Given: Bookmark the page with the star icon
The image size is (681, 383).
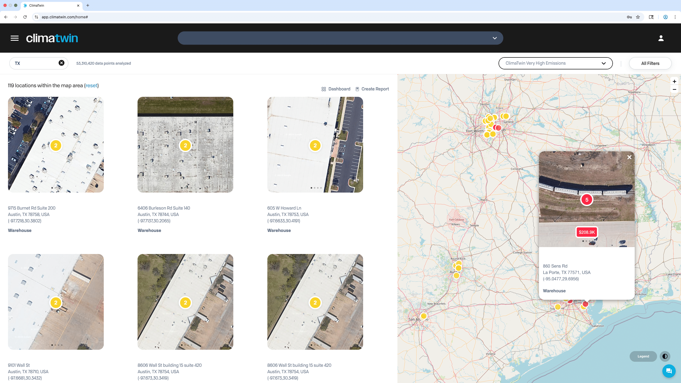Looking at the screenshot, I should (x=638, y=17).
